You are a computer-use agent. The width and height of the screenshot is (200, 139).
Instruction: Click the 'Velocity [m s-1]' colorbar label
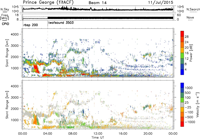coord(197,105)
